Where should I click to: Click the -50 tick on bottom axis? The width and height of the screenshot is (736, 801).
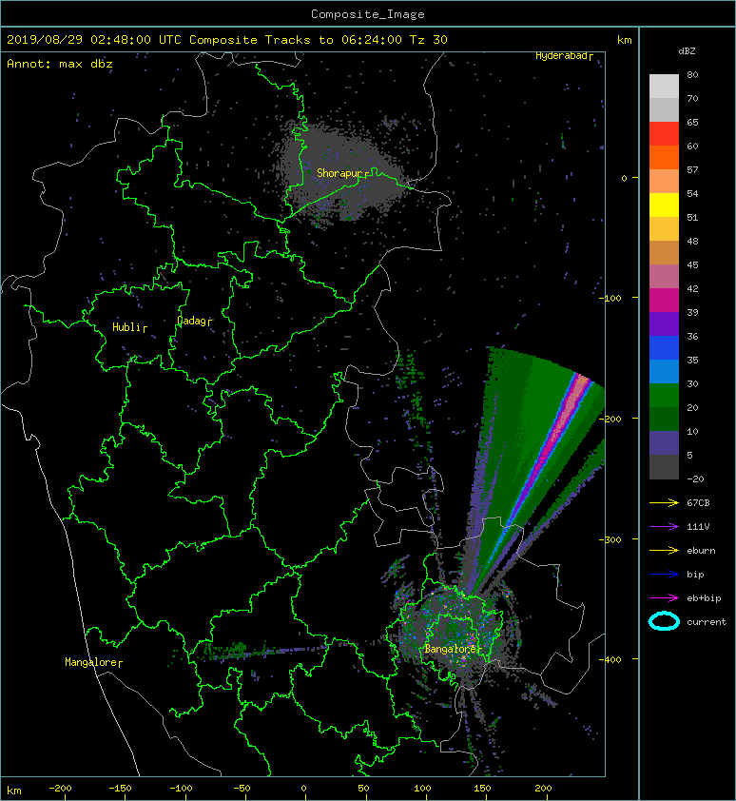click(x=242, y=789)
